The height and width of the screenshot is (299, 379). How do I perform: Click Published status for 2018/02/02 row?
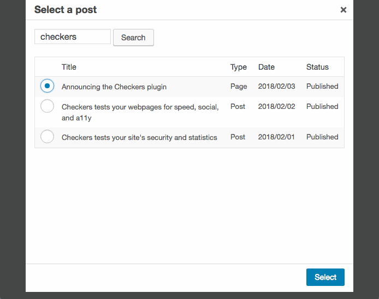(322, 106)
